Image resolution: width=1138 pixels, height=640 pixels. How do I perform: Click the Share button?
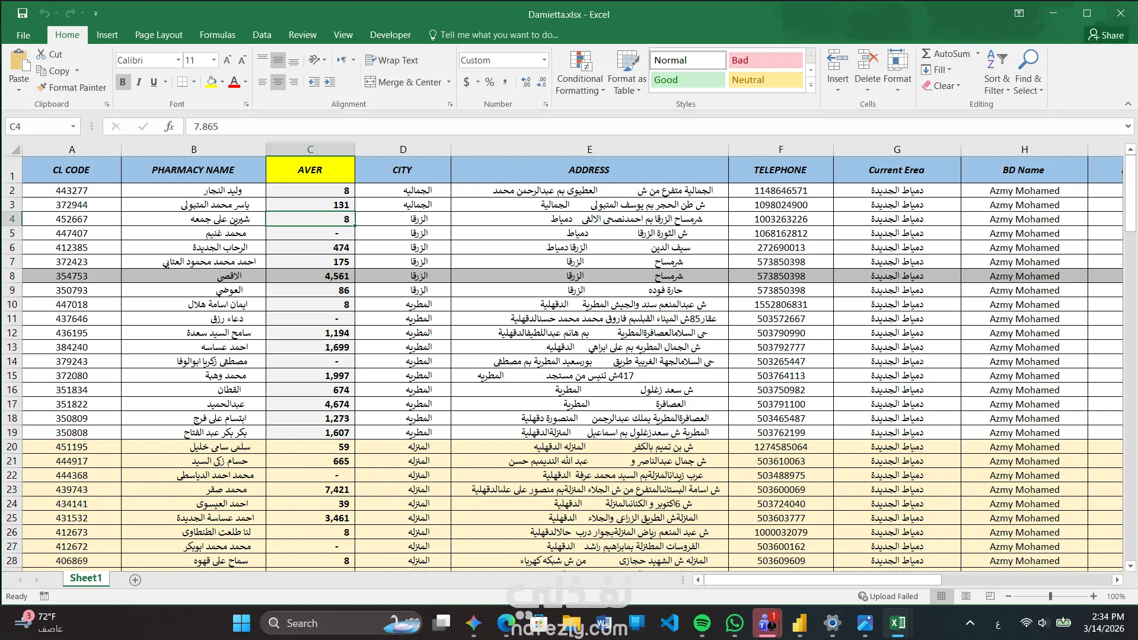1106,35
